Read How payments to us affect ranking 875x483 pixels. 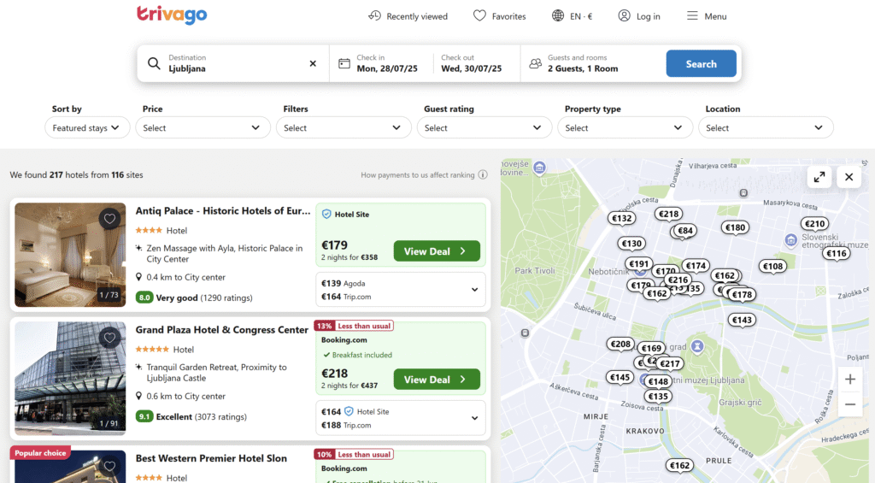click(417, 174)
